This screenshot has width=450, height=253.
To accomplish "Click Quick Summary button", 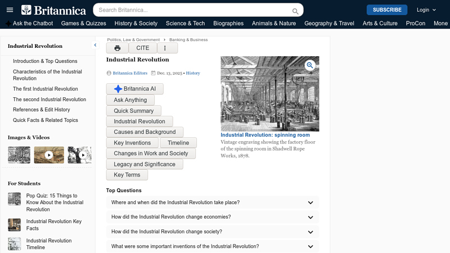I will 134,111.
